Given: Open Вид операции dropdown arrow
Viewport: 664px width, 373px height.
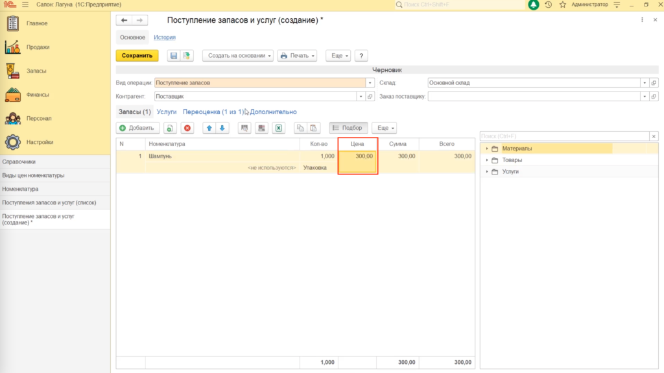Looking at the screenshot, I should point(370,83).
